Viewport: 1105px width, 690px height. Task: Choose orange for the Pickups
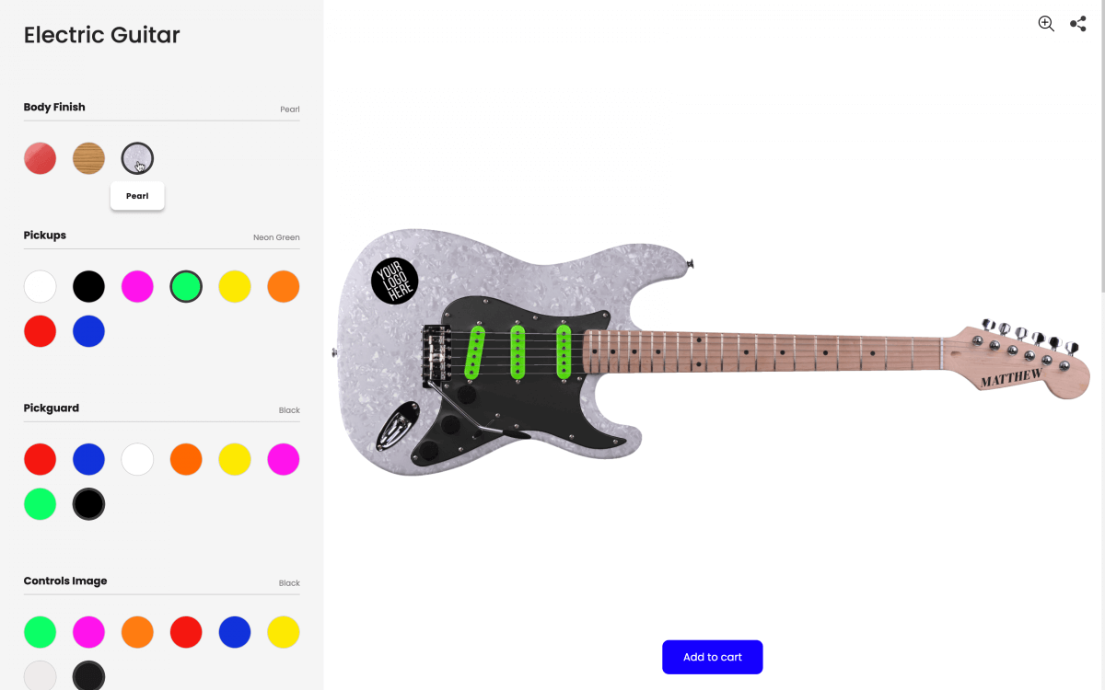284,287
